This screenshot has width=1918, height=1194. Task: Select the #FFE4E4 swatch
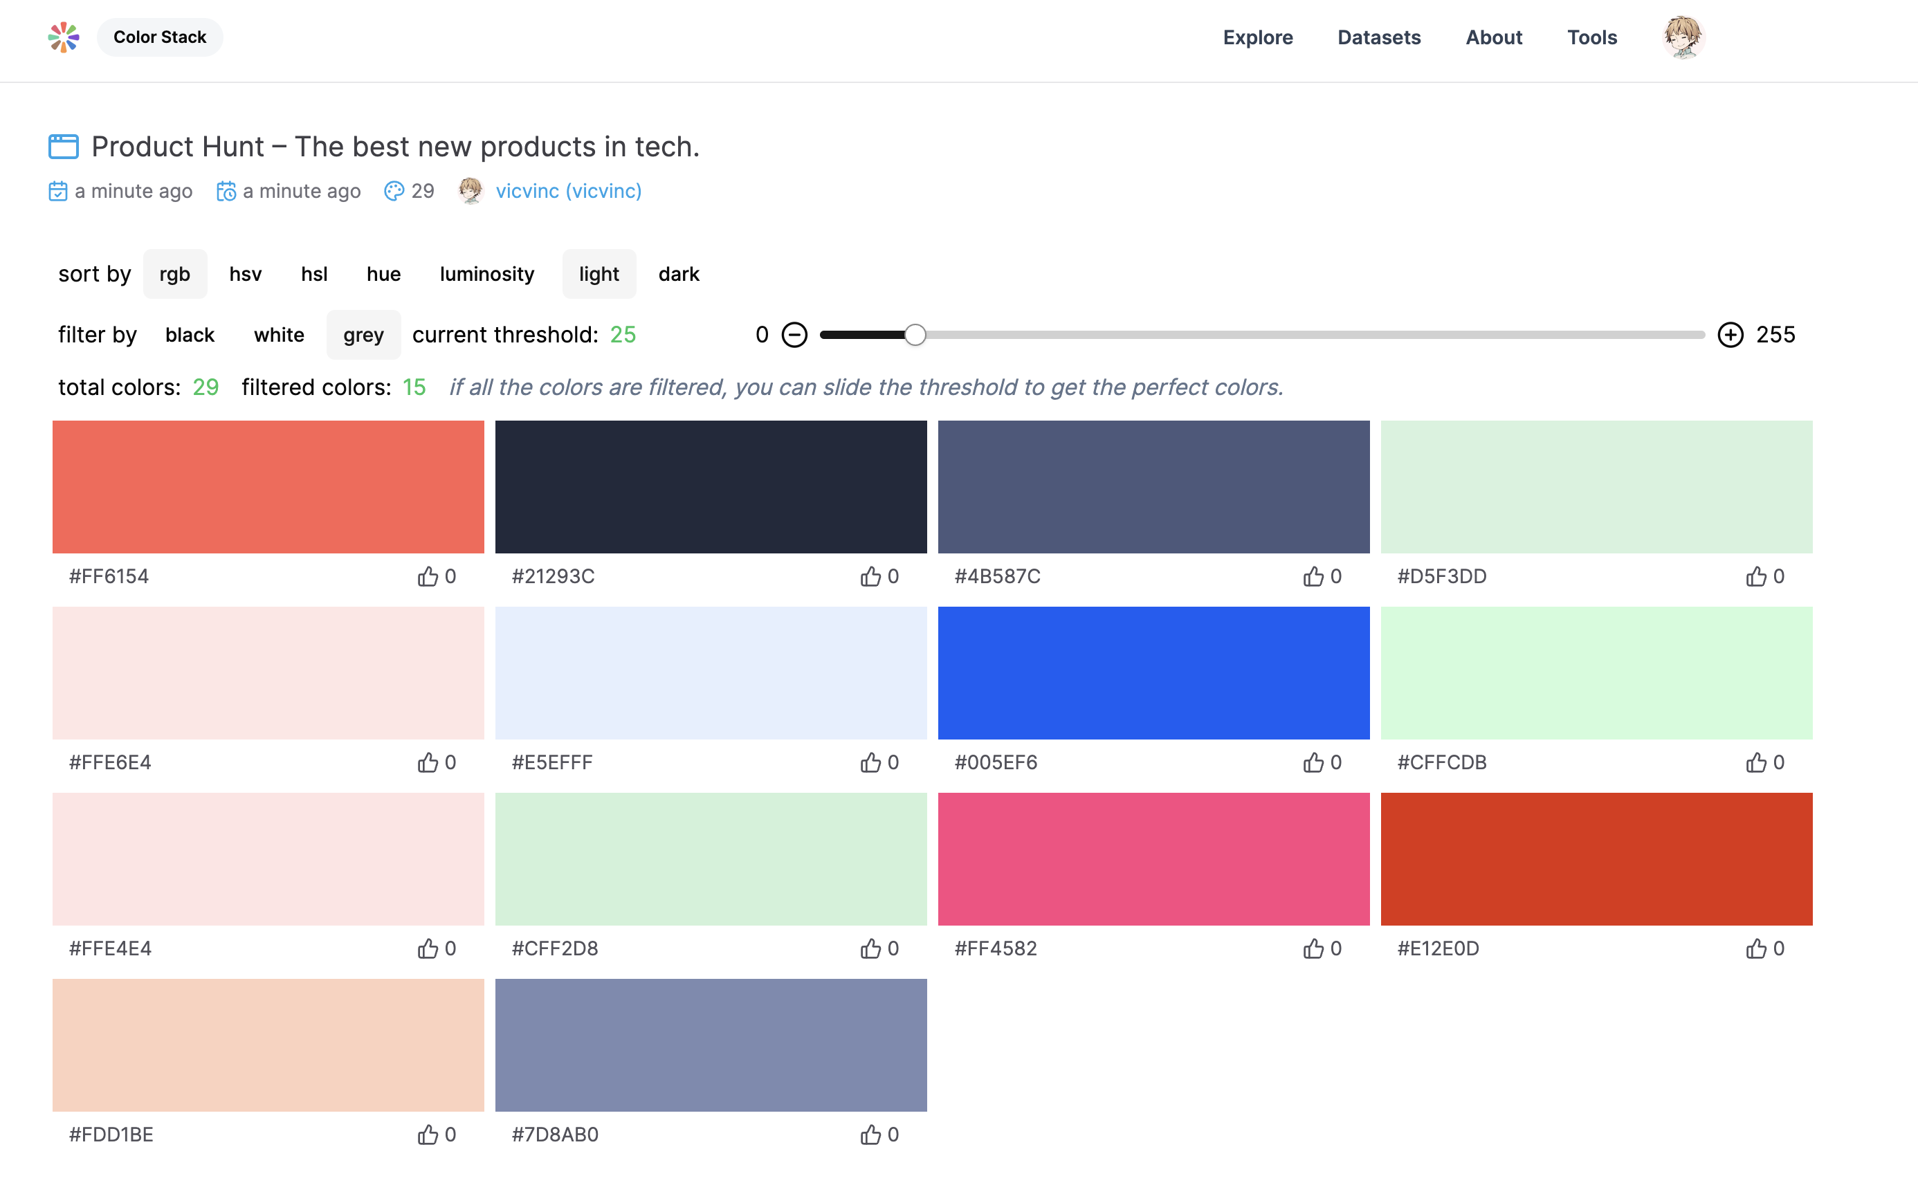coord(268,859)
